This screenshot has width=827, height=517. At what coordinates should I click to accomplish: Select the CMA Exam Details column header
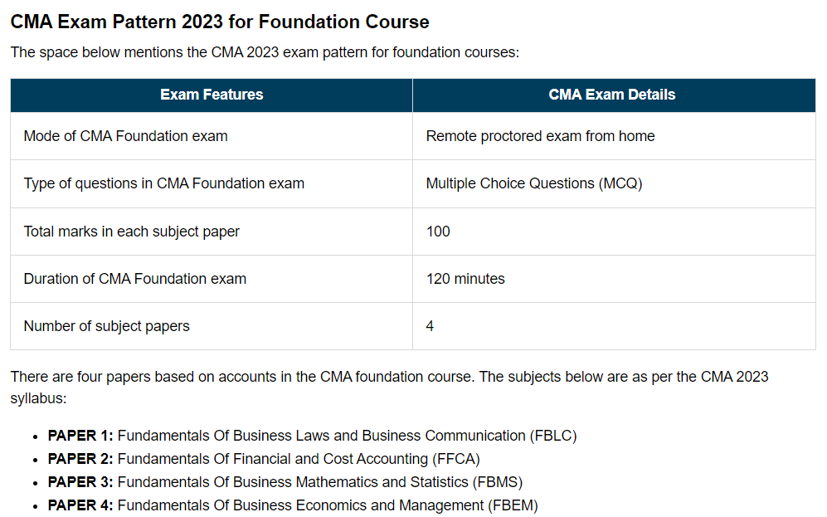[x=612, y=95]
